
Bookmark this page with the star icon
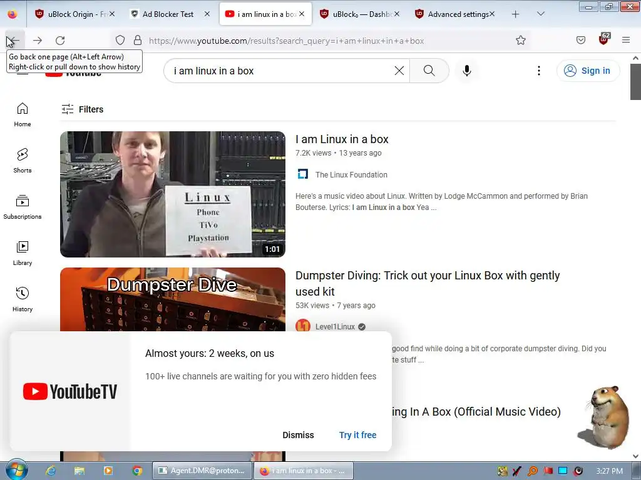click(x=520, y=40)
